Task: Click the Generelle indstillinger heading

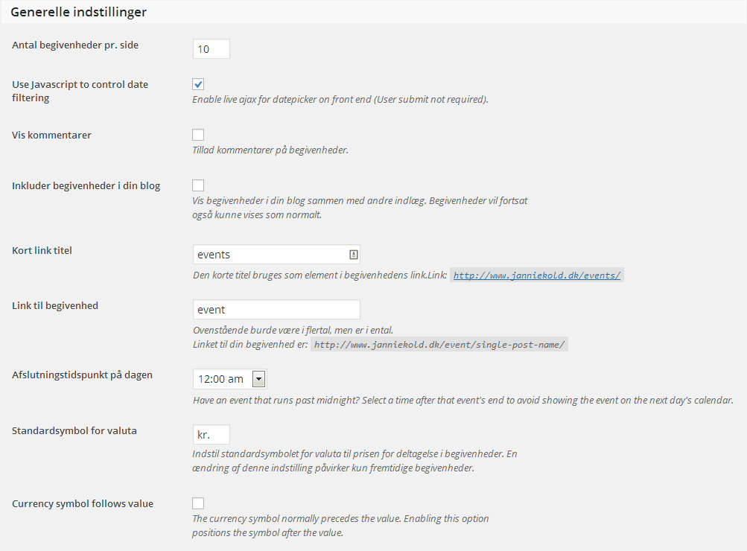Action: [79, 12]
